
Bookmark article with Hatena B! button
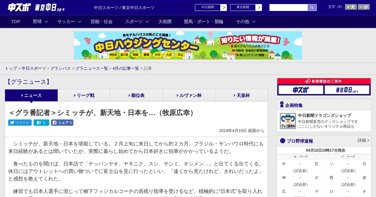(x=41, y=123)
